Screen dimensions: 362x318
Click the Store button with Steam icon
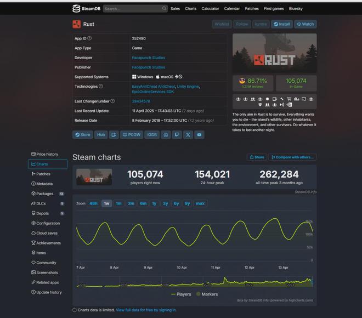click(x=83, y=135)
